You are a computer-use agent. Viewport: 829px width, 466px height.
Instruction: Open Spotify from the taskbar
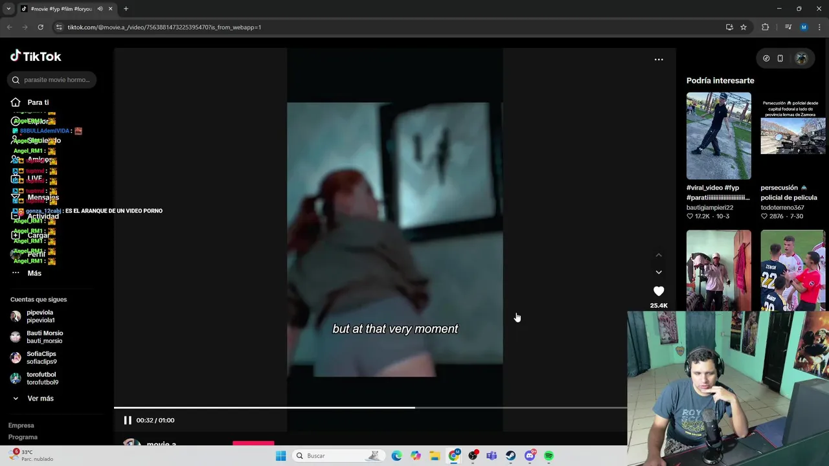point(549,456)
